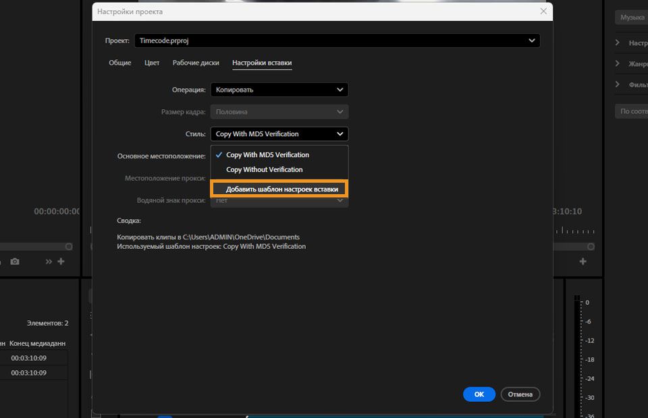
Task: Open the Операция Копировать dropdown
Action: point(279,90)
